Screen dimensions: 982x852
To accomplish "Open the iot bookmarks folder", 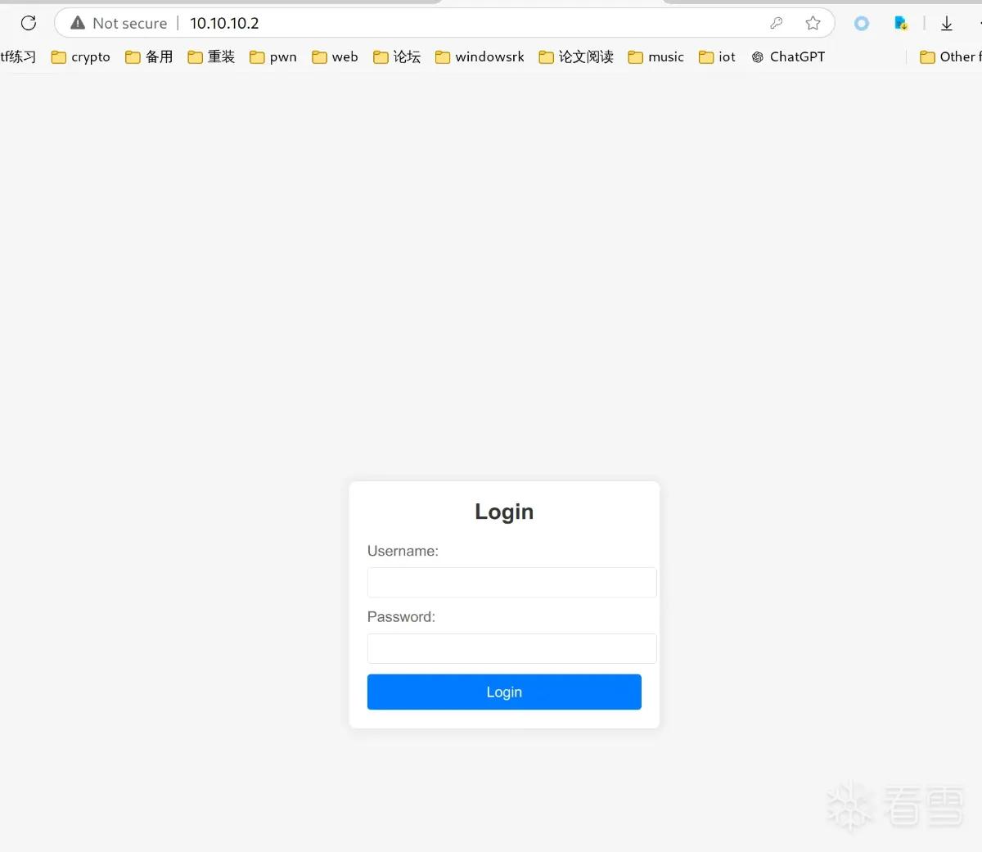I will tap(717, 56).
